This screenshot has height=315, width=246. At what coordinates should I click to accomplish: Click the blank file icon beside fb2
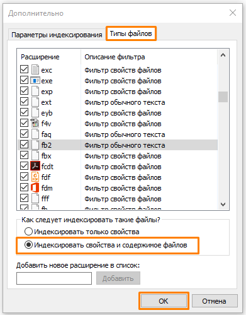tap(35, 145)
